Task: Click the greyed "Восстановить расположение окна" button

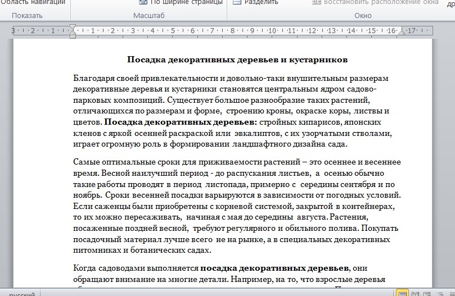Action: coord(375,2)
